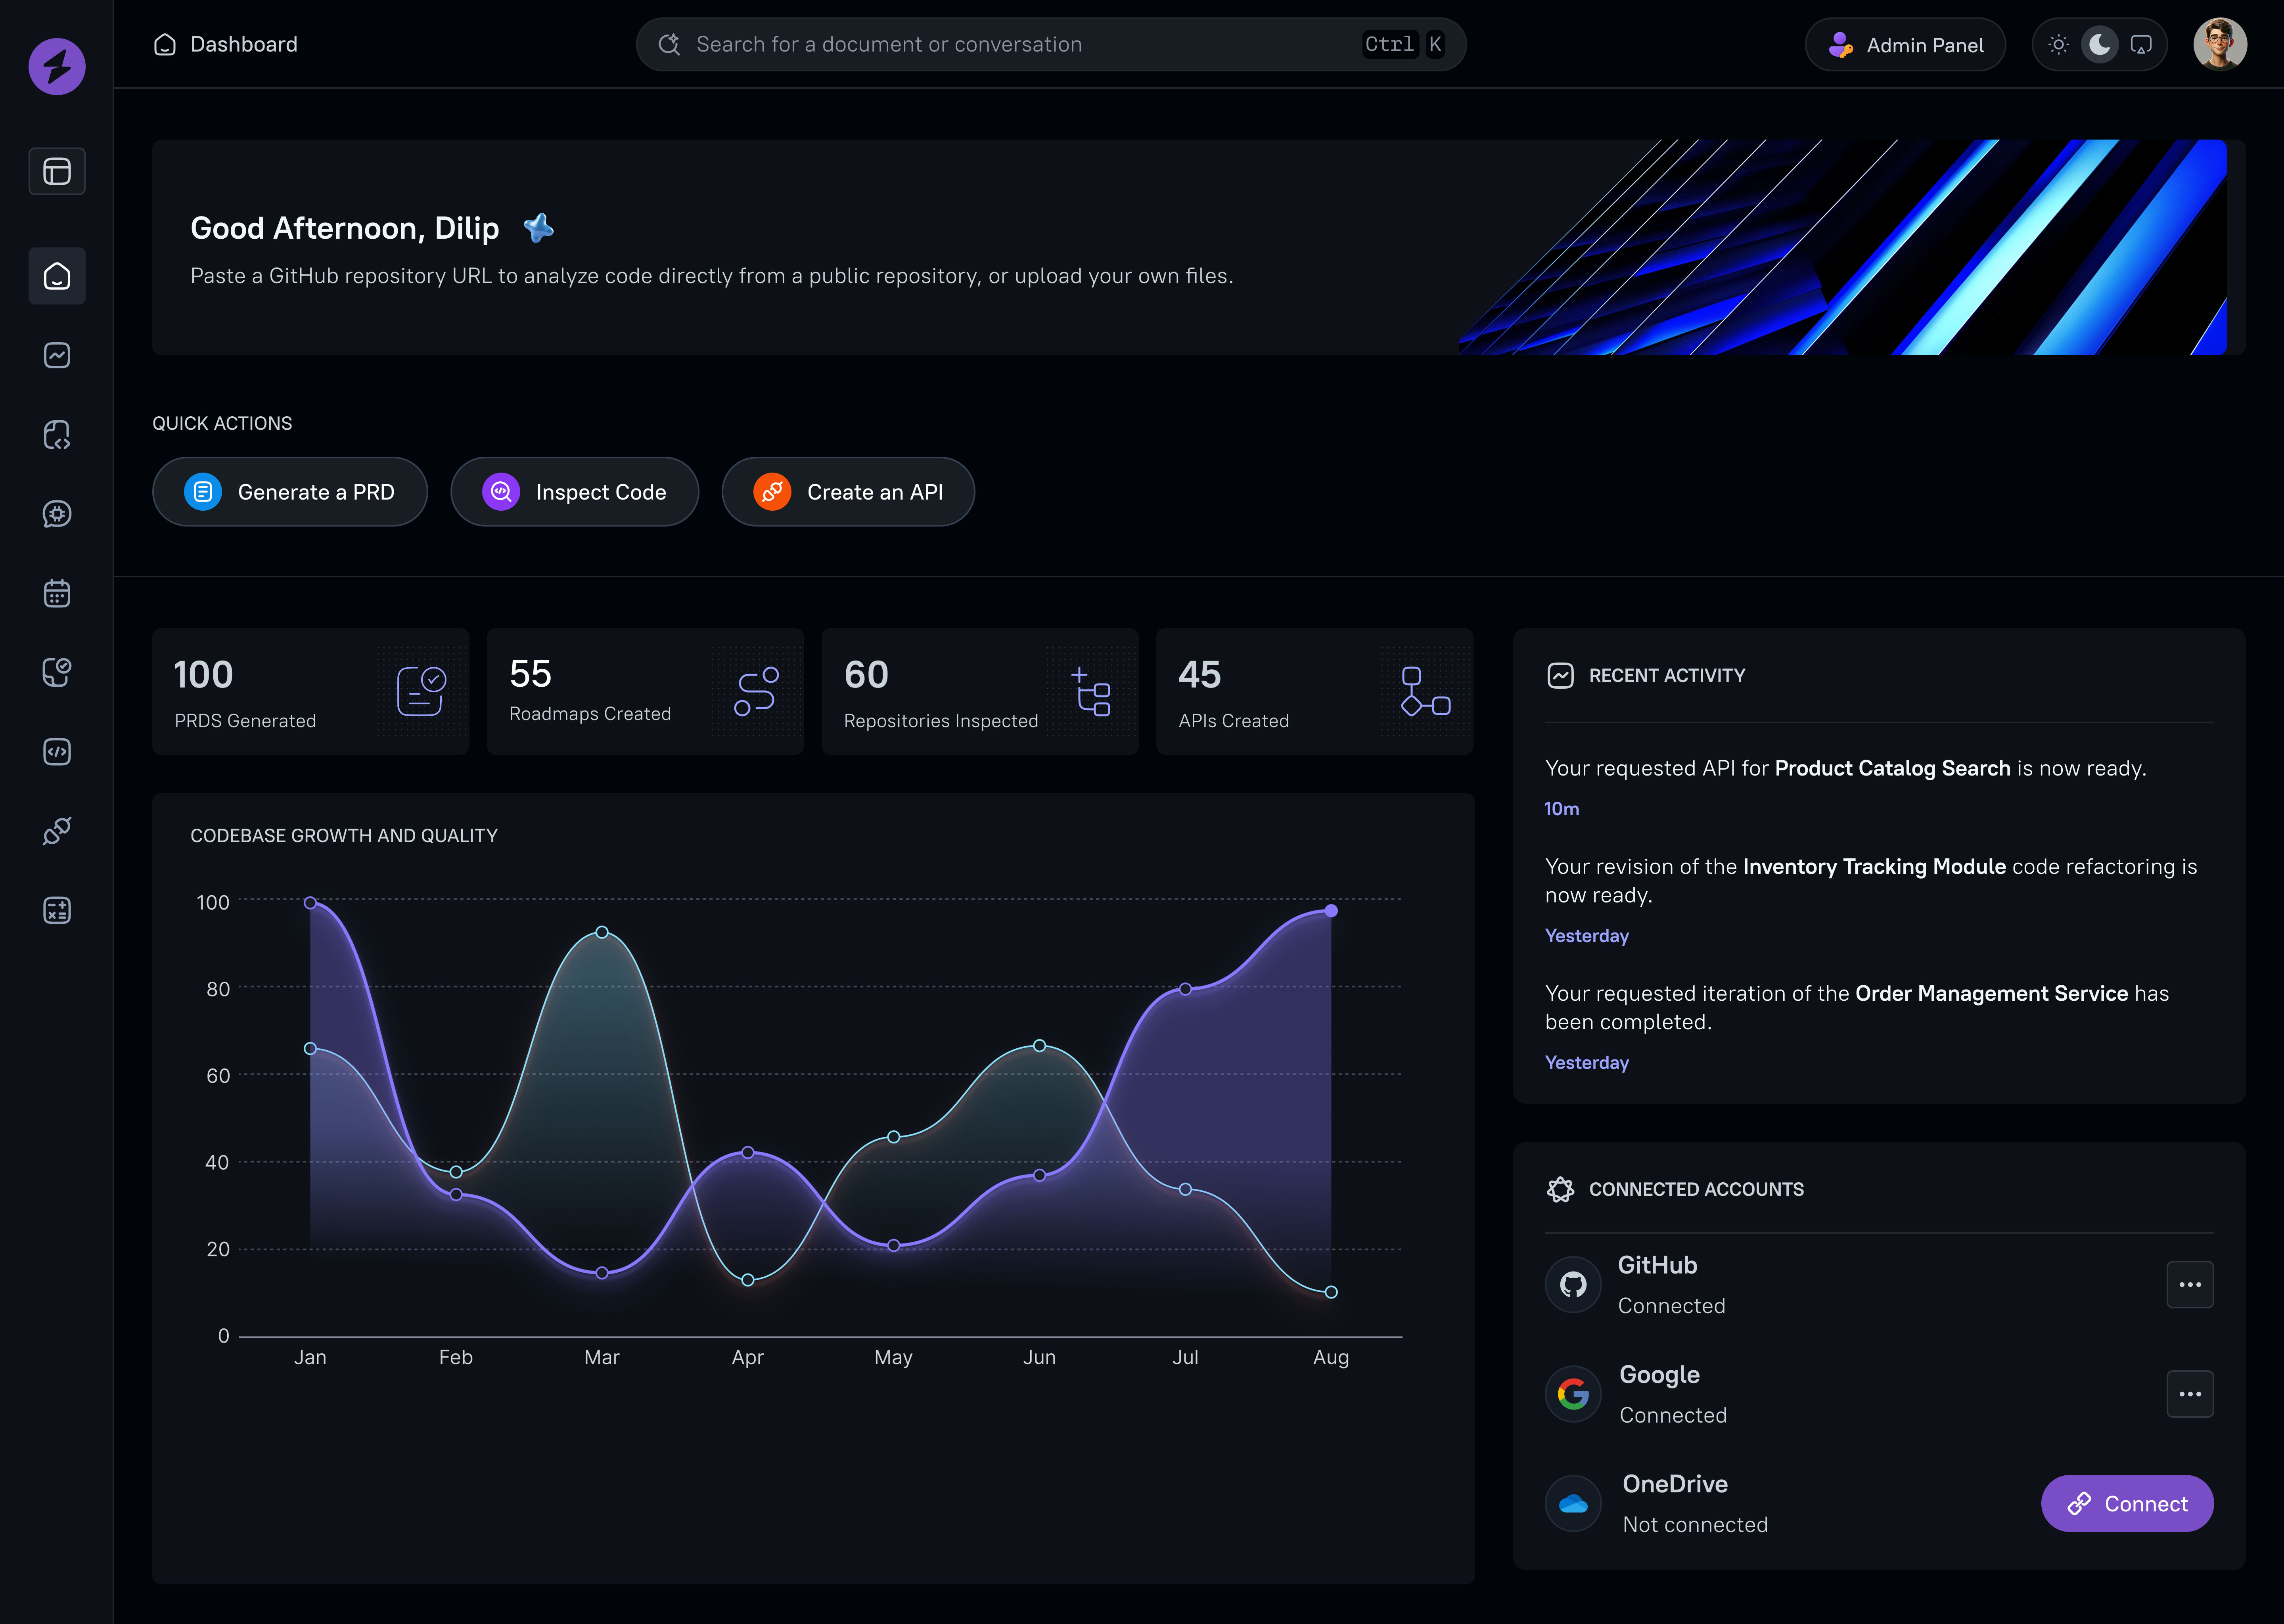Click the Connect OneDrive button
The height and width of the screenshot is (1624, 2284).
2126,1503
